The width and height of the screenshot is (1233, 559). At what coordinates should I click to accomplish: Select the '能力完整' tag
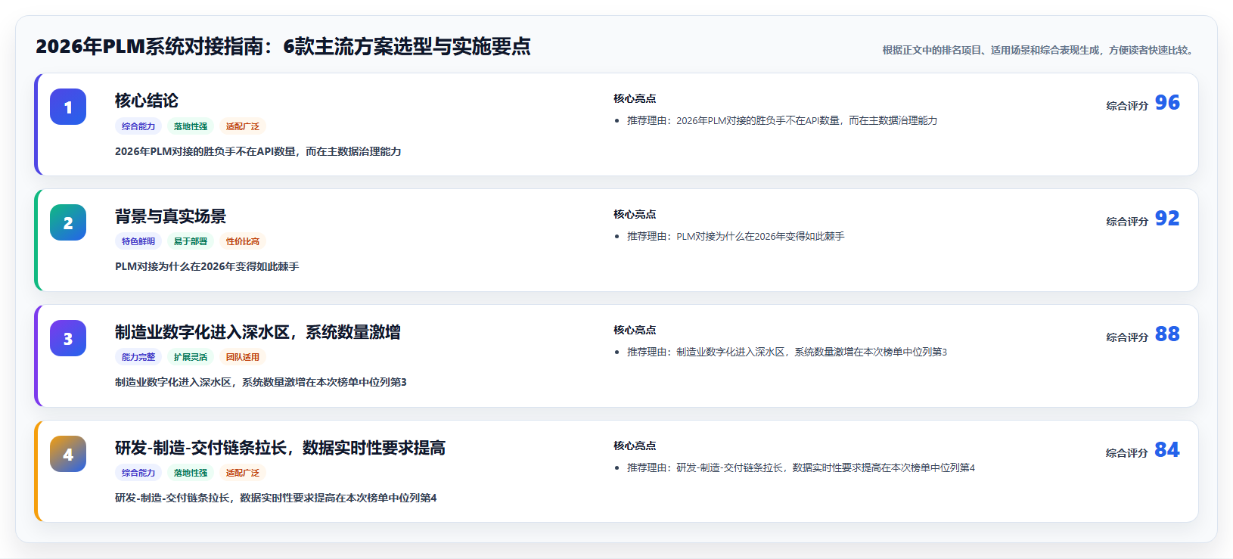(138, 357)
